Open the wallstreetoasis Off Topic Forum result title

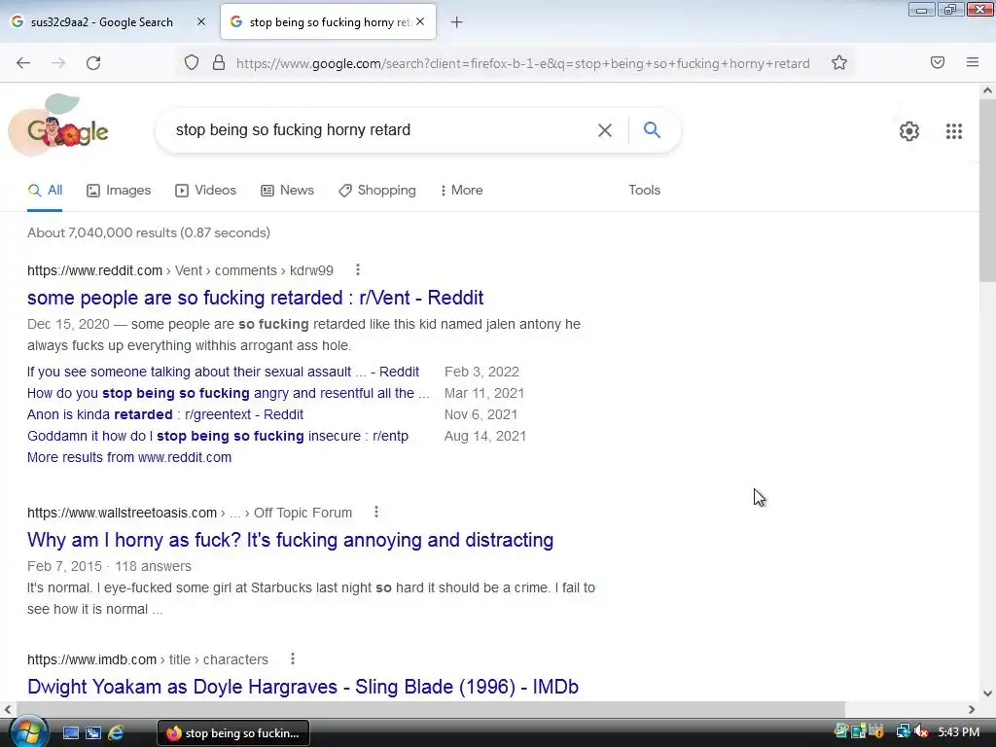[290, 540]
